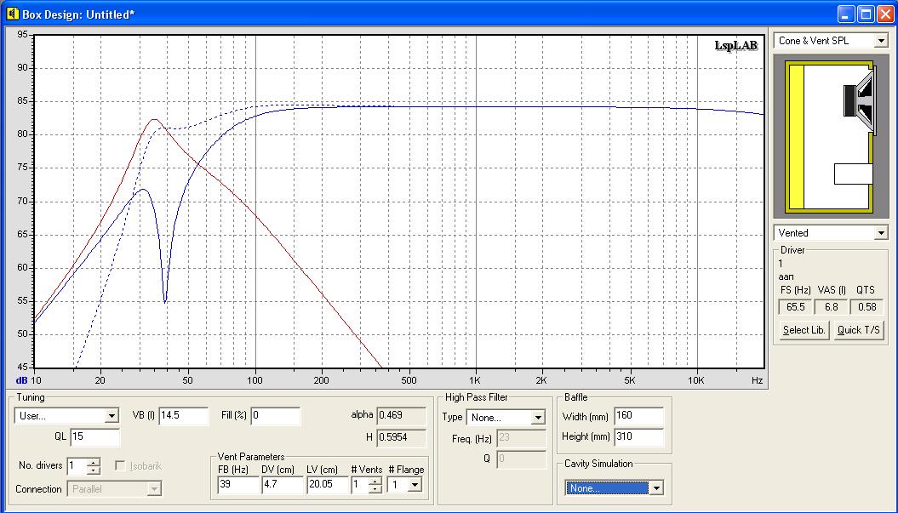The height and width of the screenshot is (513, 898).
Task: Close the Box Design window
Action: (885, 14)
